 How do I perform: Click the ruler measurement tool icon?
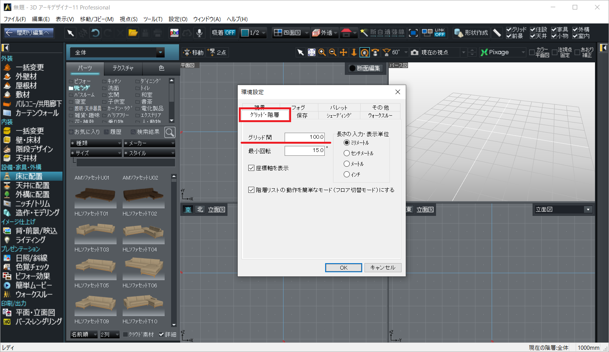(x=497, y=33)
